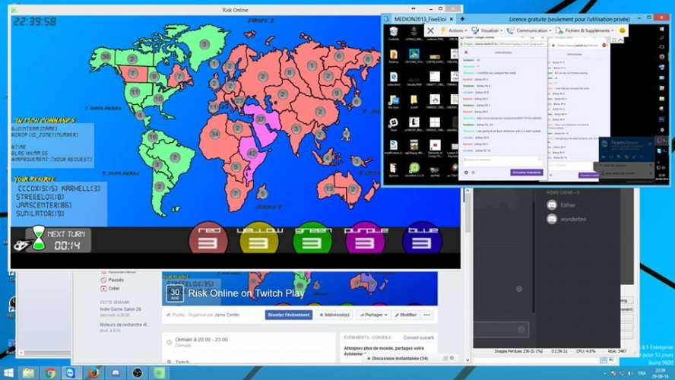The height and width of the screenshot is (380, 675).
Task: Click the Booster l'événement button
Action: (x=288, y=315)
